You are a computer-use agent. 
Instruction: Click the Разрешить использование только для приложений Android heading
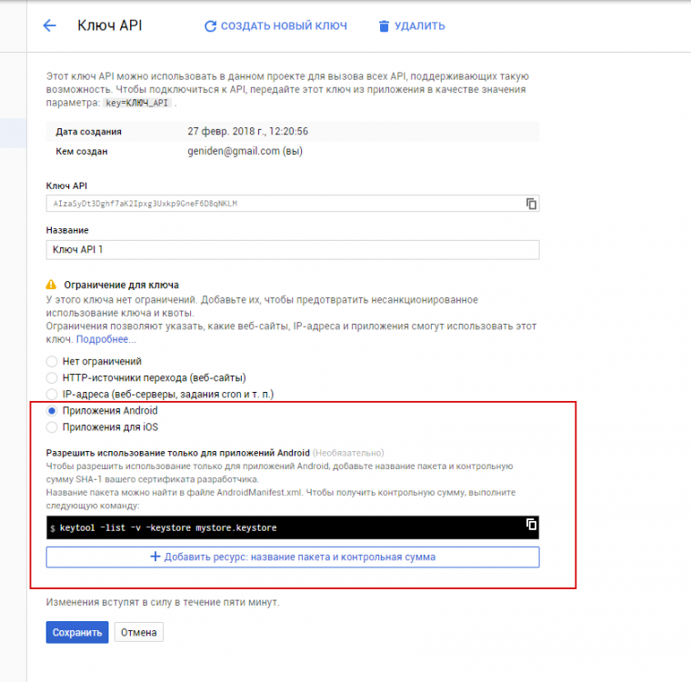click(178, 453)
